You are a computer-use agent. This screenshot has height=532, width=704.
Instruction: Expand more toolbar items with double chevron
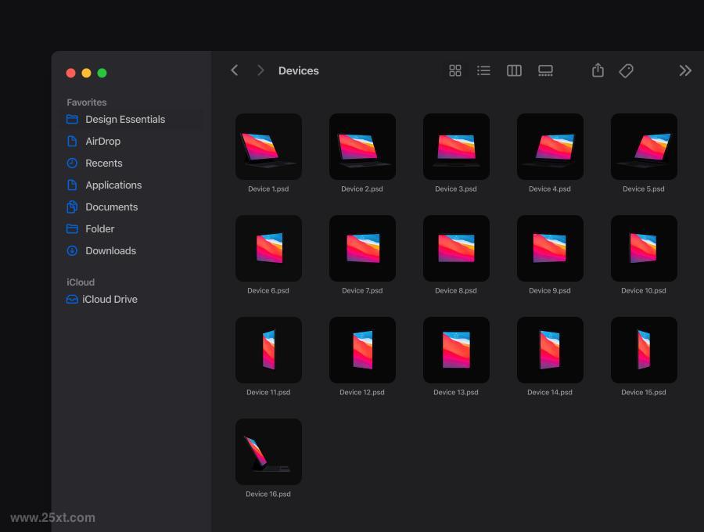pyautogui.click(x=685, y=70)
